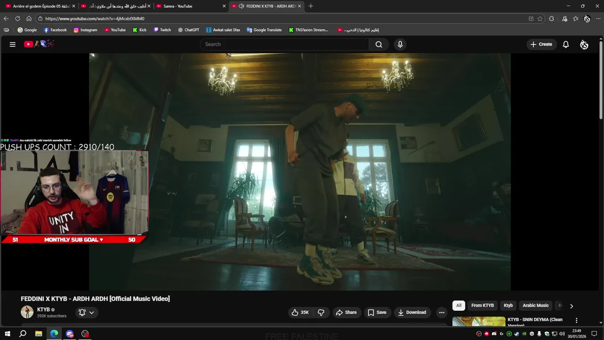Click the page vertical scrollbar thumb

601,80
